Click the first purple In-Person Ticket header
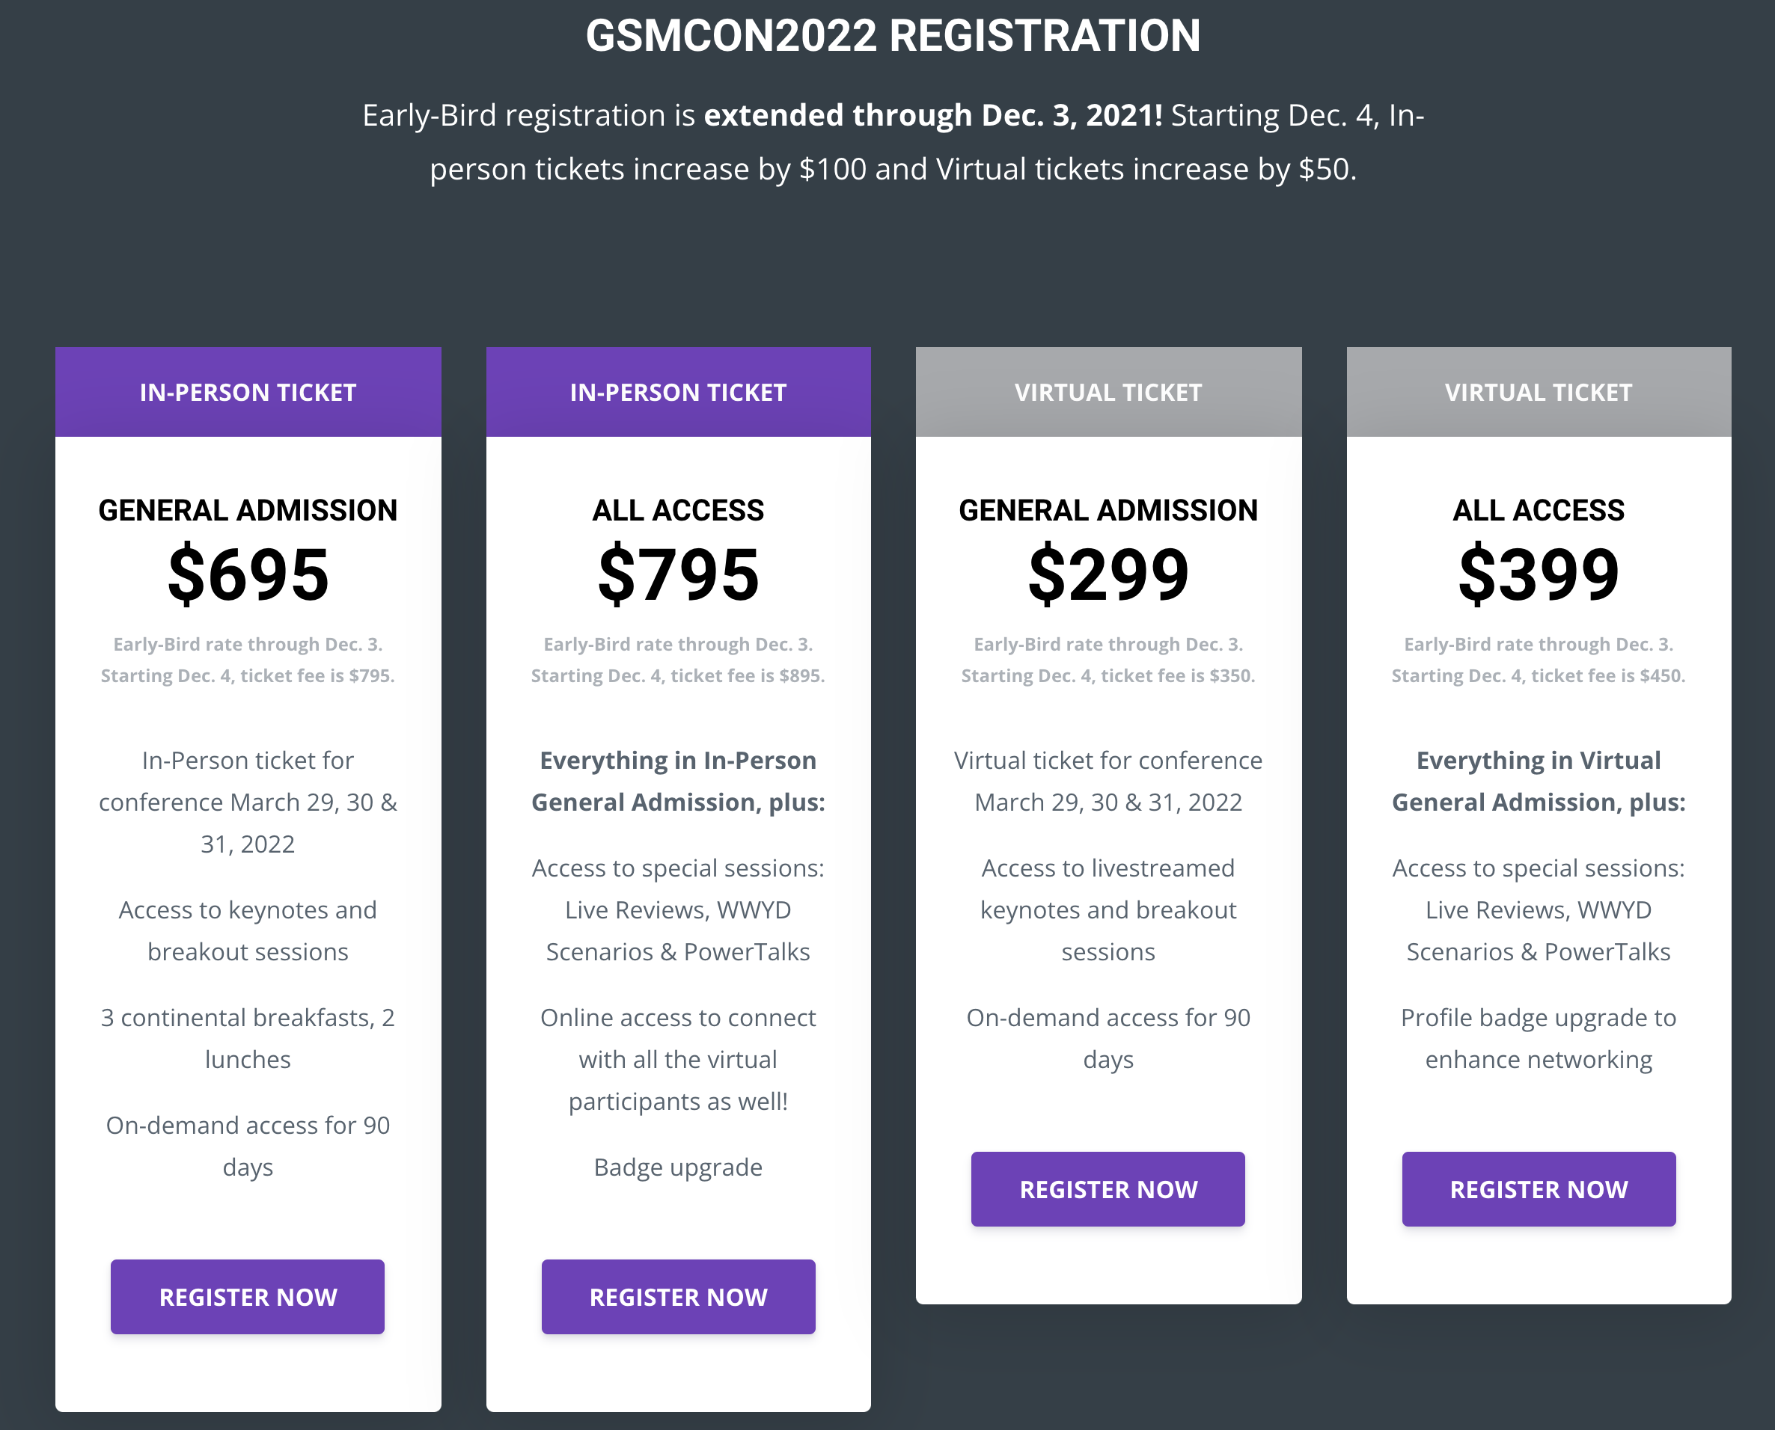The width and height of the screenshot is (1775, 1430). pyautogui.click(x=247, y=392)
